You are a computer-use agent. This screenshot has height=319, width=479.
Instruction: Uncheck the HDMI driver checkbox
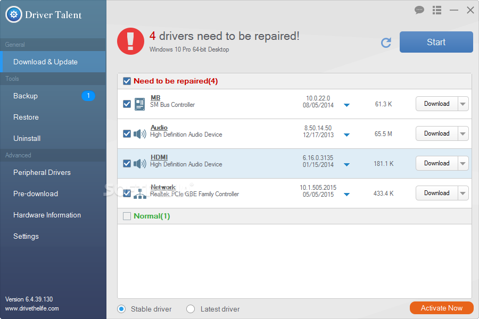[127, 164]
